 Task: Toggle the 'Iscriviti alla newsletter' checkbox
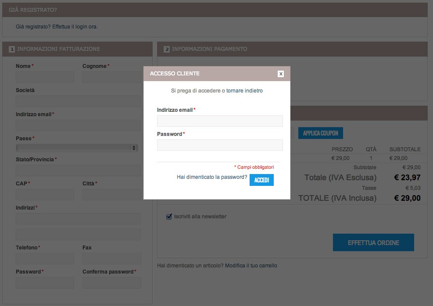point(169,217)
